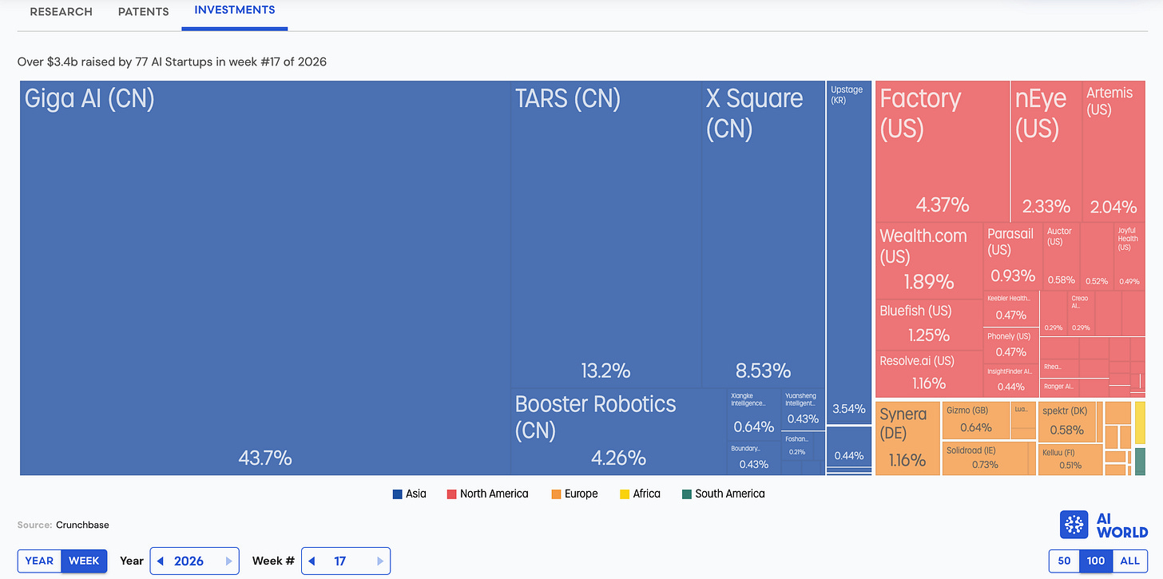The width and height of the screenshot is (1163, 579).
Task: Click the previous week arrow icon
Action: coord(312,561)
